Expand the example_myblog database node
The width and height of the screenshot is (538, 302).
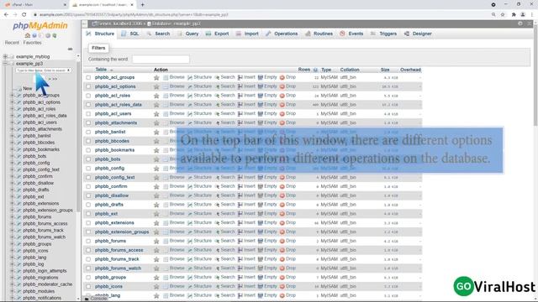coord(5,56)
